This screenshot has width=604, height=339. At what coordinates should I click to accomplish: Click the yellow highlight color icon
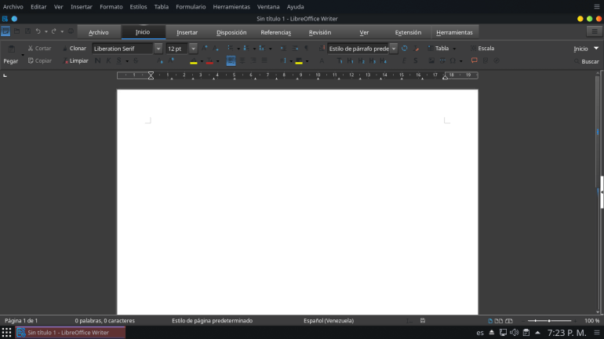(193, 61)
